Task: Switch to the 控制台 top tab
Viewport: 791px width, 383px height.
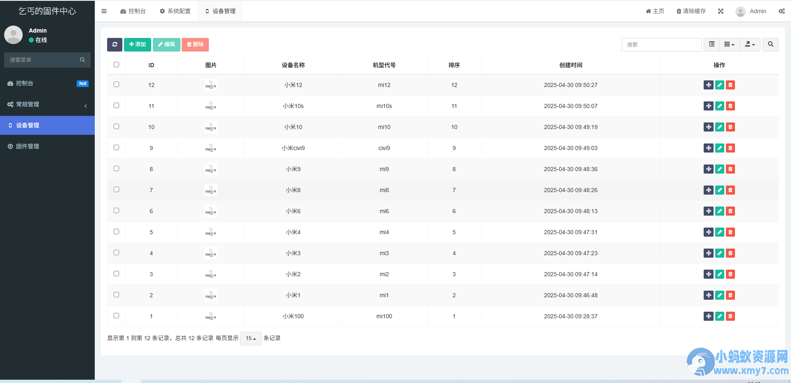Action: point(133,11)
